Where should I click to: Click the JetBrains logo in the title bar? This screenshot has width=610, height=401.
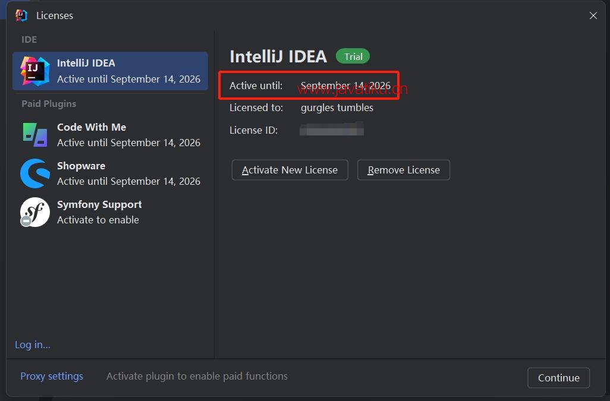[x=21, y=15]
